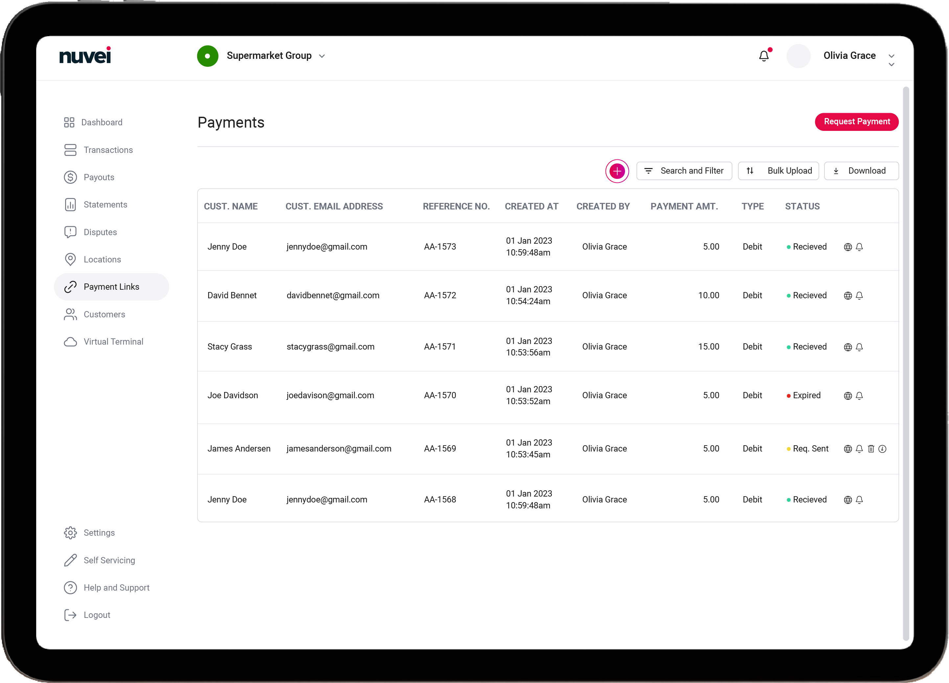The image size is (949, 683).
Task: Click the Bulk Upload button
Action: (x=779, y=171)
